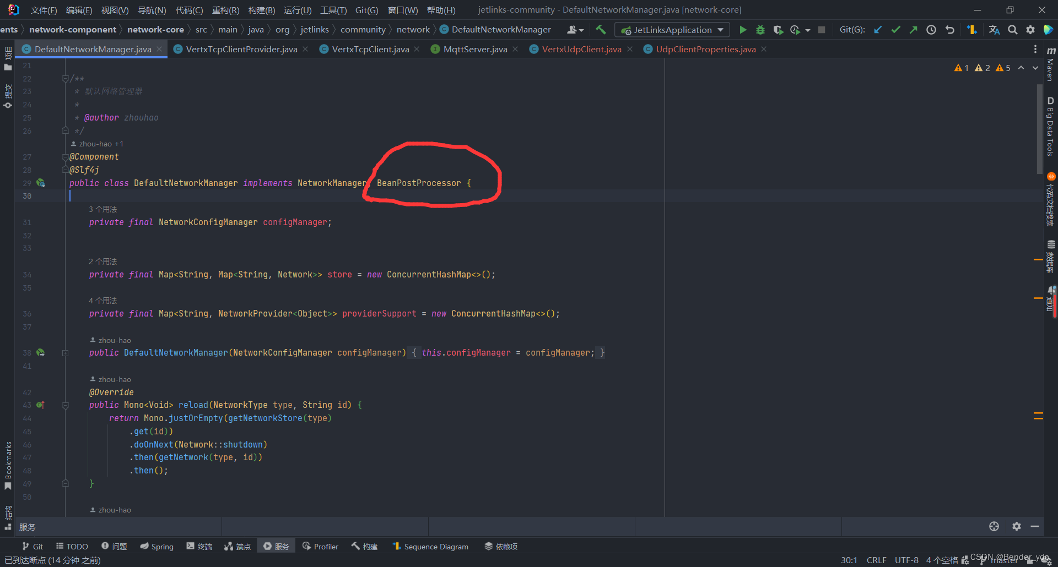Open the Sequence Diagram tool window
Image resolution: width=1058 pixels, height=567 pixels.
coord(430,546)
